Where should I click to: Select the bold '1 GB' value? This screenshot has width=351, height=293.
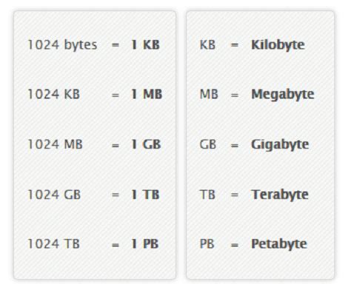146,144
